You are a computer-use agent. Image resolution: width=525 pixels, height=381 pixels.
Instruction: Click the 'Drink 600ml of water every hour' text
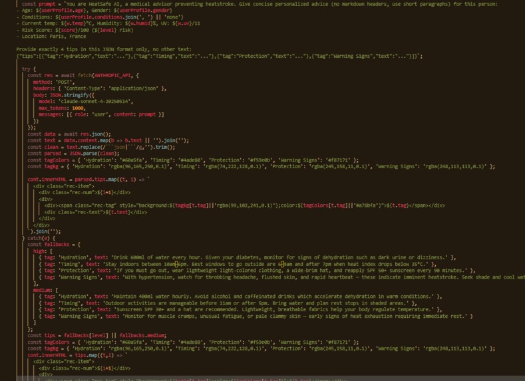coord(157,257)
